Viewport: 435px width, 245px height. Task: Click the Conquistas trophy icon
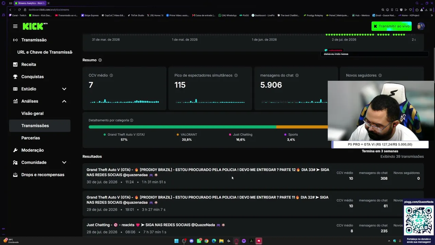coord(15,77)
